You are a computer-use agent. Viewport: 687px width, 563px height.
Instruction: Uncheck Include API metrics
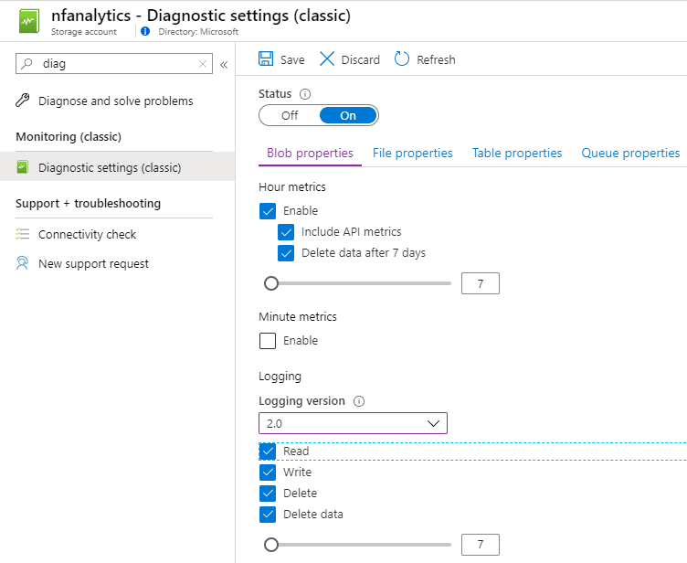(286, 232)
